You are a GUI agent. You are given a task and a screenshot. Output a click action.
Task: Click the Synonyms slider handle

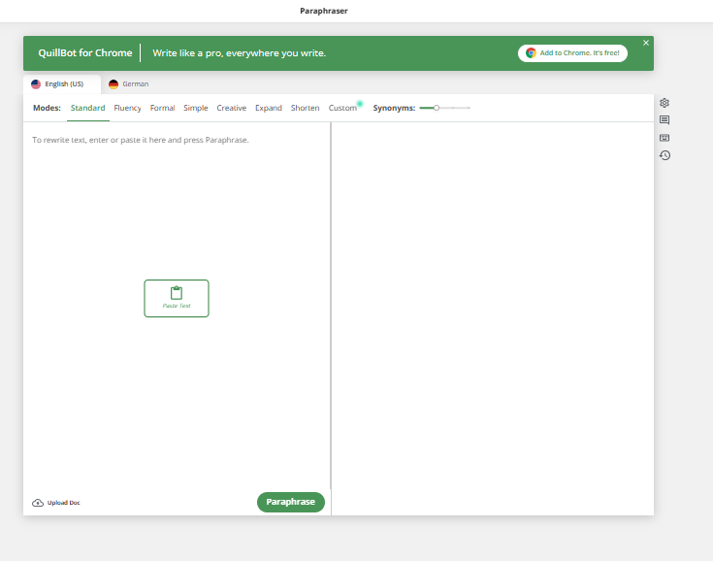pyautogui.click(x=437, y=108)
